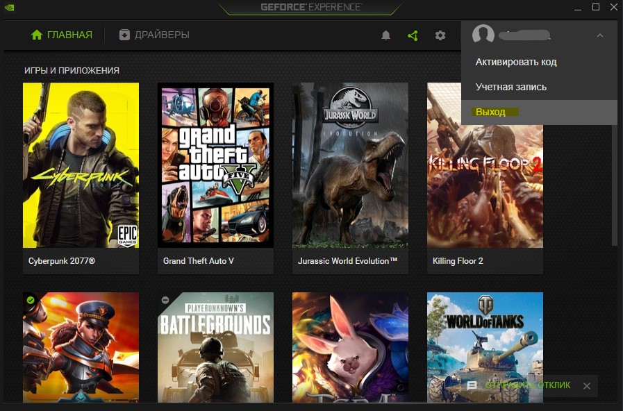This screenshot has width=623, height=411.
Task: Open the PUBG Battlegrounds cover
Action: click(x=216, y=347)
